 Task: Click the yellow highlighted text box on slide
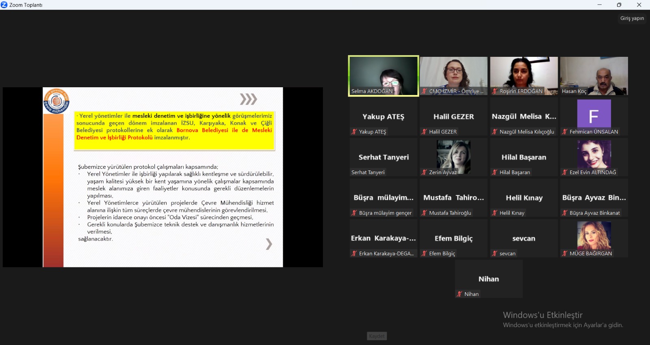tap(174, 130)
